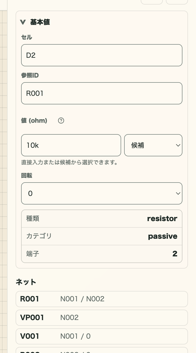
Task: Select the 種類 resistor row
Action: [102, 219]
